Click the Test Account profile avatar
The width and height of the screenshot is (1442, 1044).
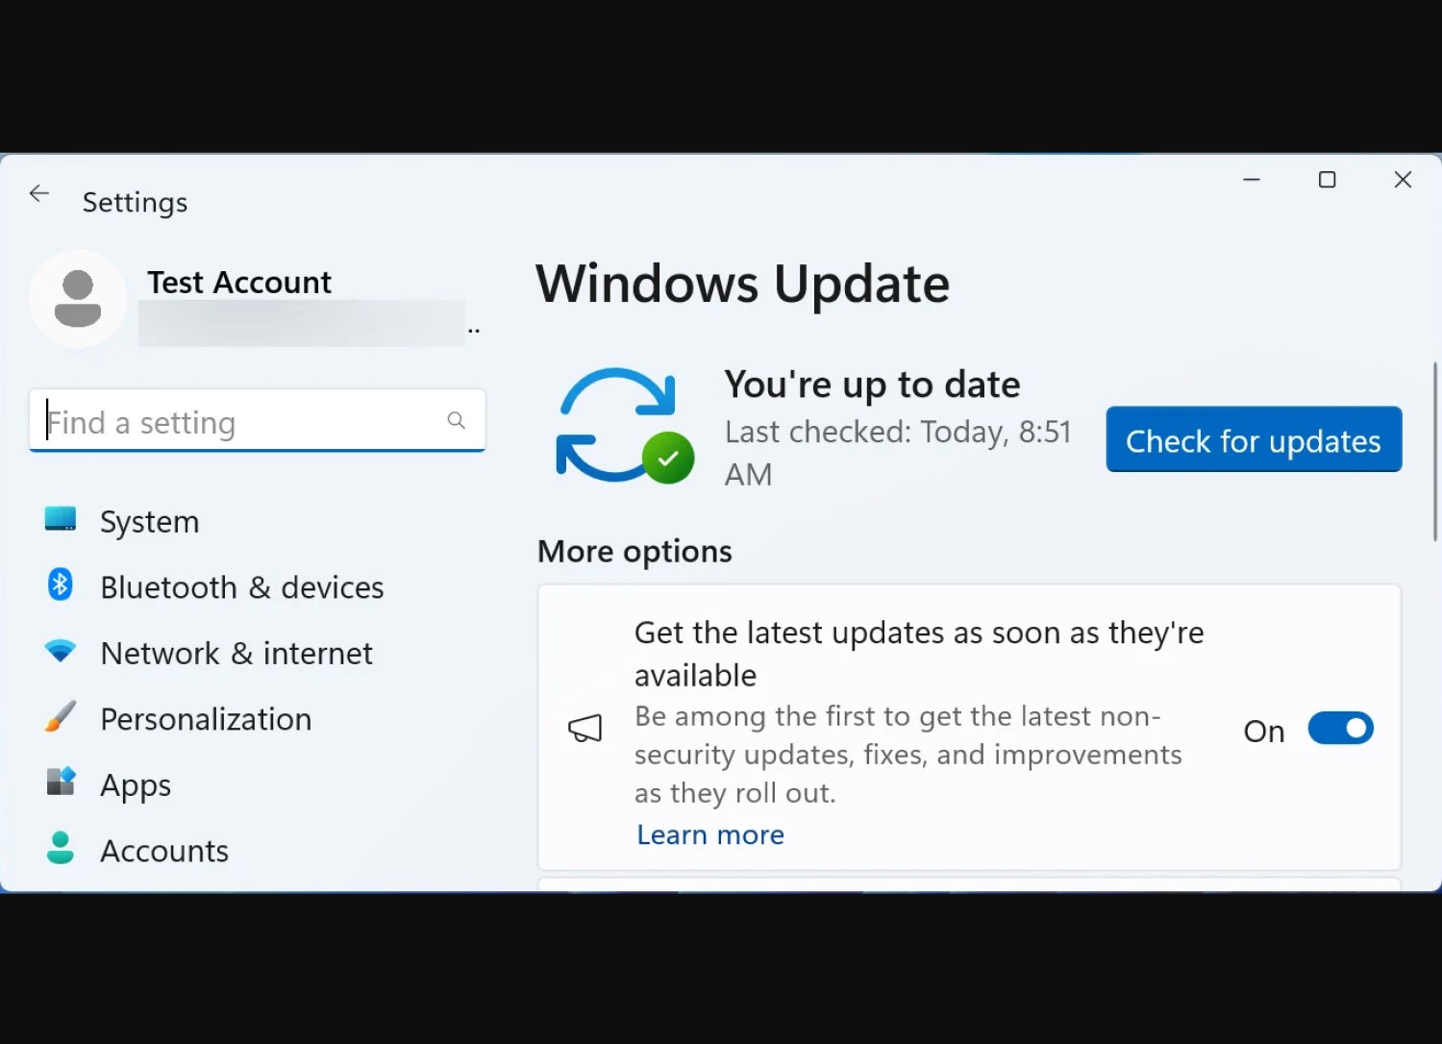tap(78, 298)
